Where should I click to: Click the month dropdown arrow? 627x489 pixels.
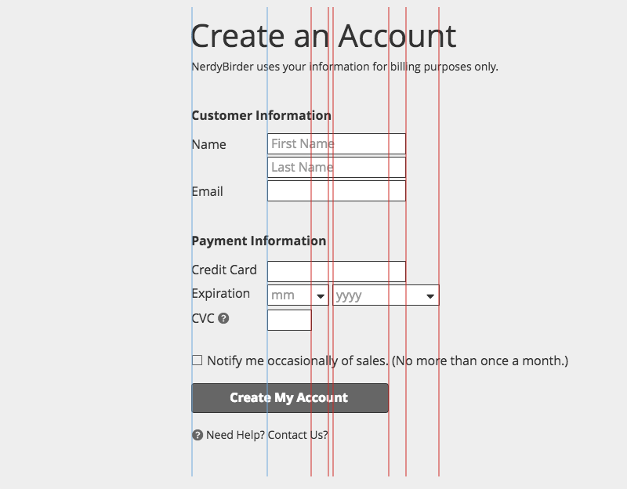click(x=320, y=296)
